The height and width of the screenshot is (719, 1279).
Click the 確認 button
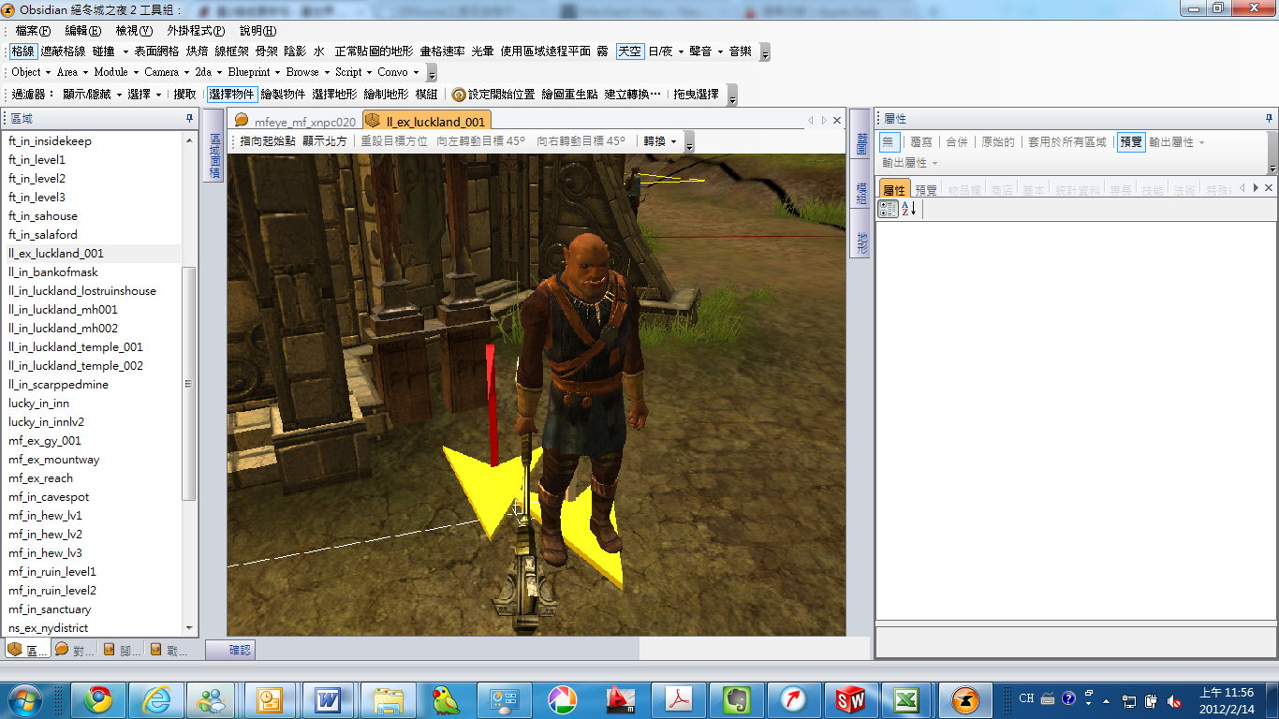[x=230, y=650]
